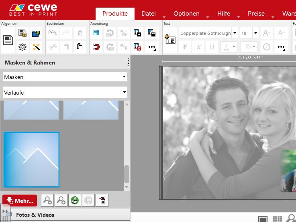Click the red Mehr... button
Image resolution: width=296 pixels, height=222 pixels.
point(20,200)
